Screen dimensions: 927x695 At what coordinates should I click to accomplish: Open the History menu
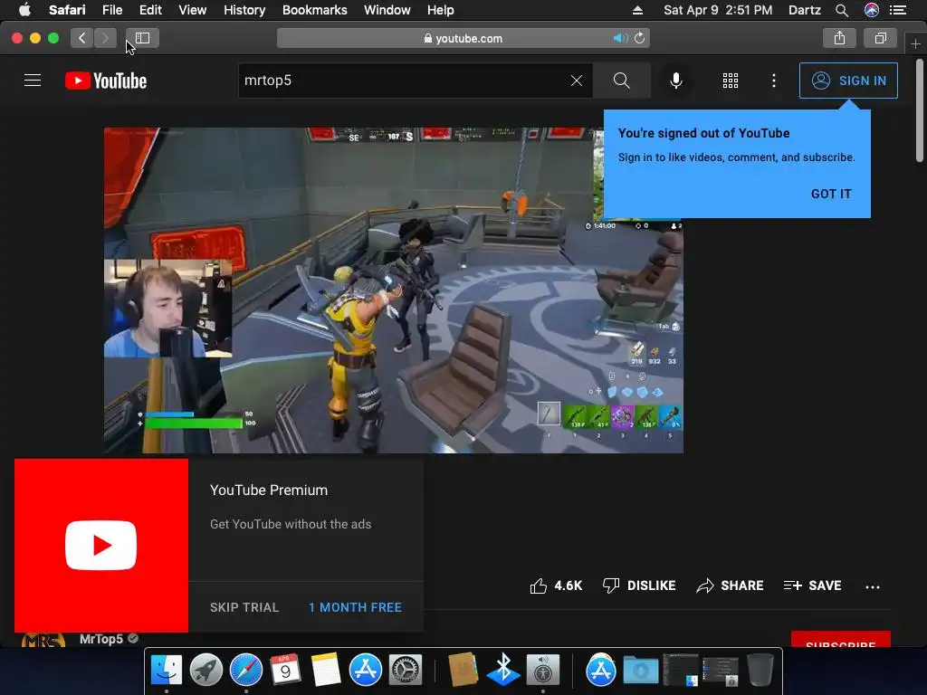tap(244, 10)
